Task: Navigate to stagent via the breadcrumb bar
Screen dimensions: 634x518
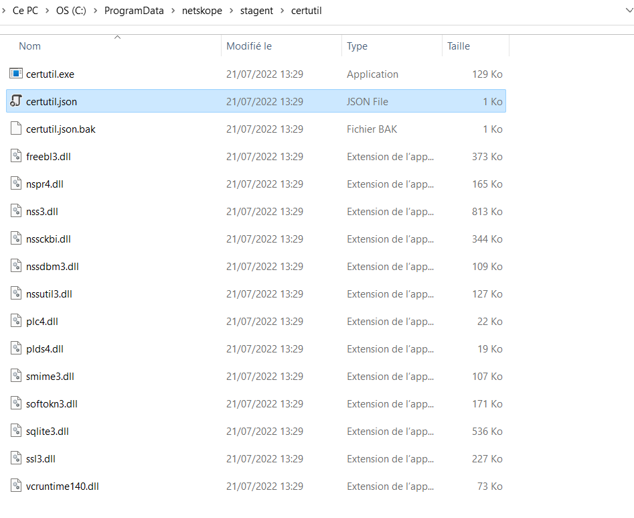Action: pos(257,11)
